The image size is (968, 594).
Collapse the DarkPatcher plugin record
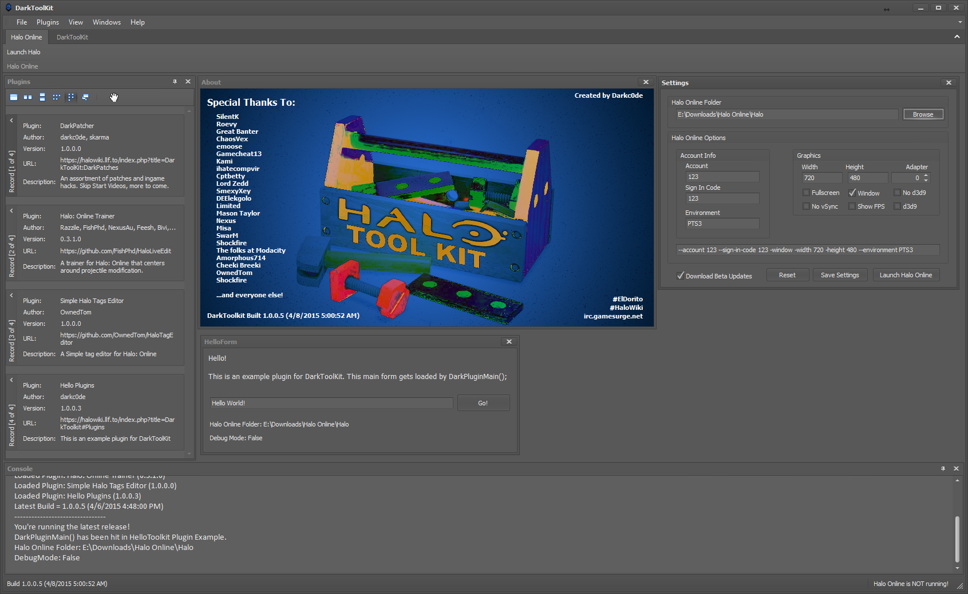(11, 121)
